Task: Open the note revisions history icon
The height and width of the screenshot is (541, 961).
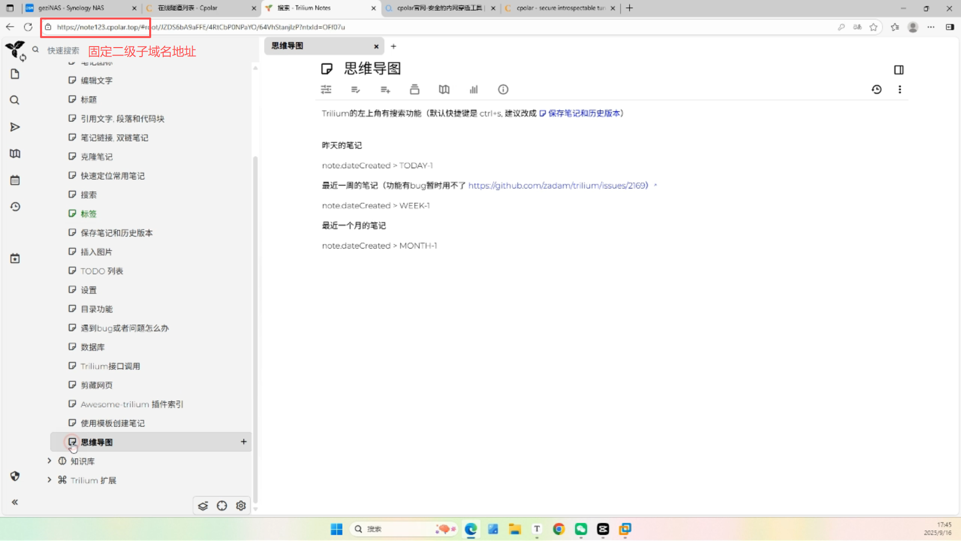Action: coord(877,90)
